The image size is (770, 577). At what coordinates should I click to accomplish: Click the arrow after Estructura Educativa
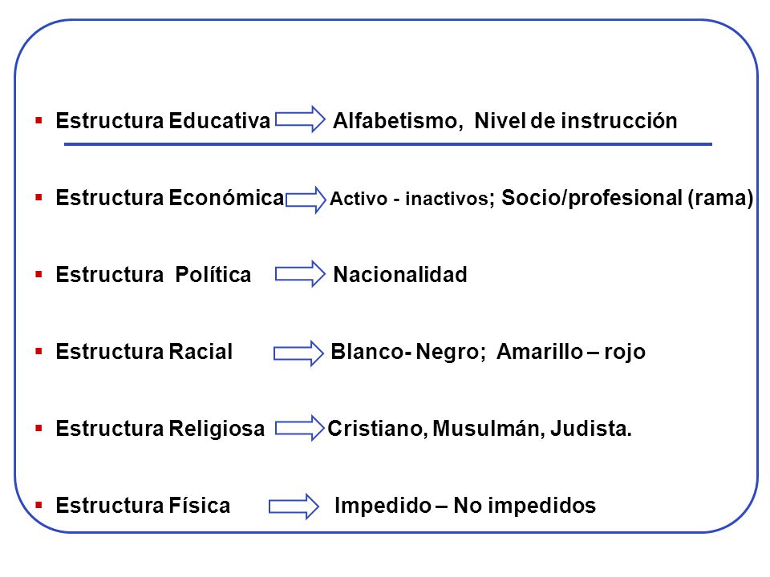tap(300, 119)
